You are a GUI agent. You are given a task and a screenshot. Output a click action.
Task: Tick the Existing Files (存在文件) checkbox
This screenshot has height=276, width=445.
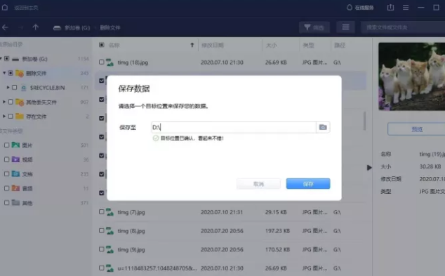(x=11, y=116)
